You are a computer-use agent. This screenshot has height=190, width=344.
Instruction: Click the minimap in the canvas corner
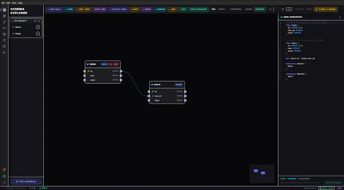[262, 174]
